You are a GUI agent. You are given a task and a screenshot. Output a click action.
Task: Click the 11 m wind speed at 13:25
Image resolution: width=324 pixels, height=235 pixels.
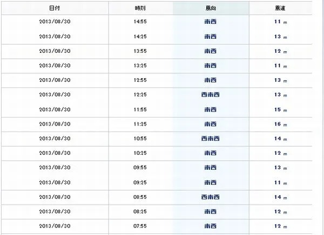281,66
